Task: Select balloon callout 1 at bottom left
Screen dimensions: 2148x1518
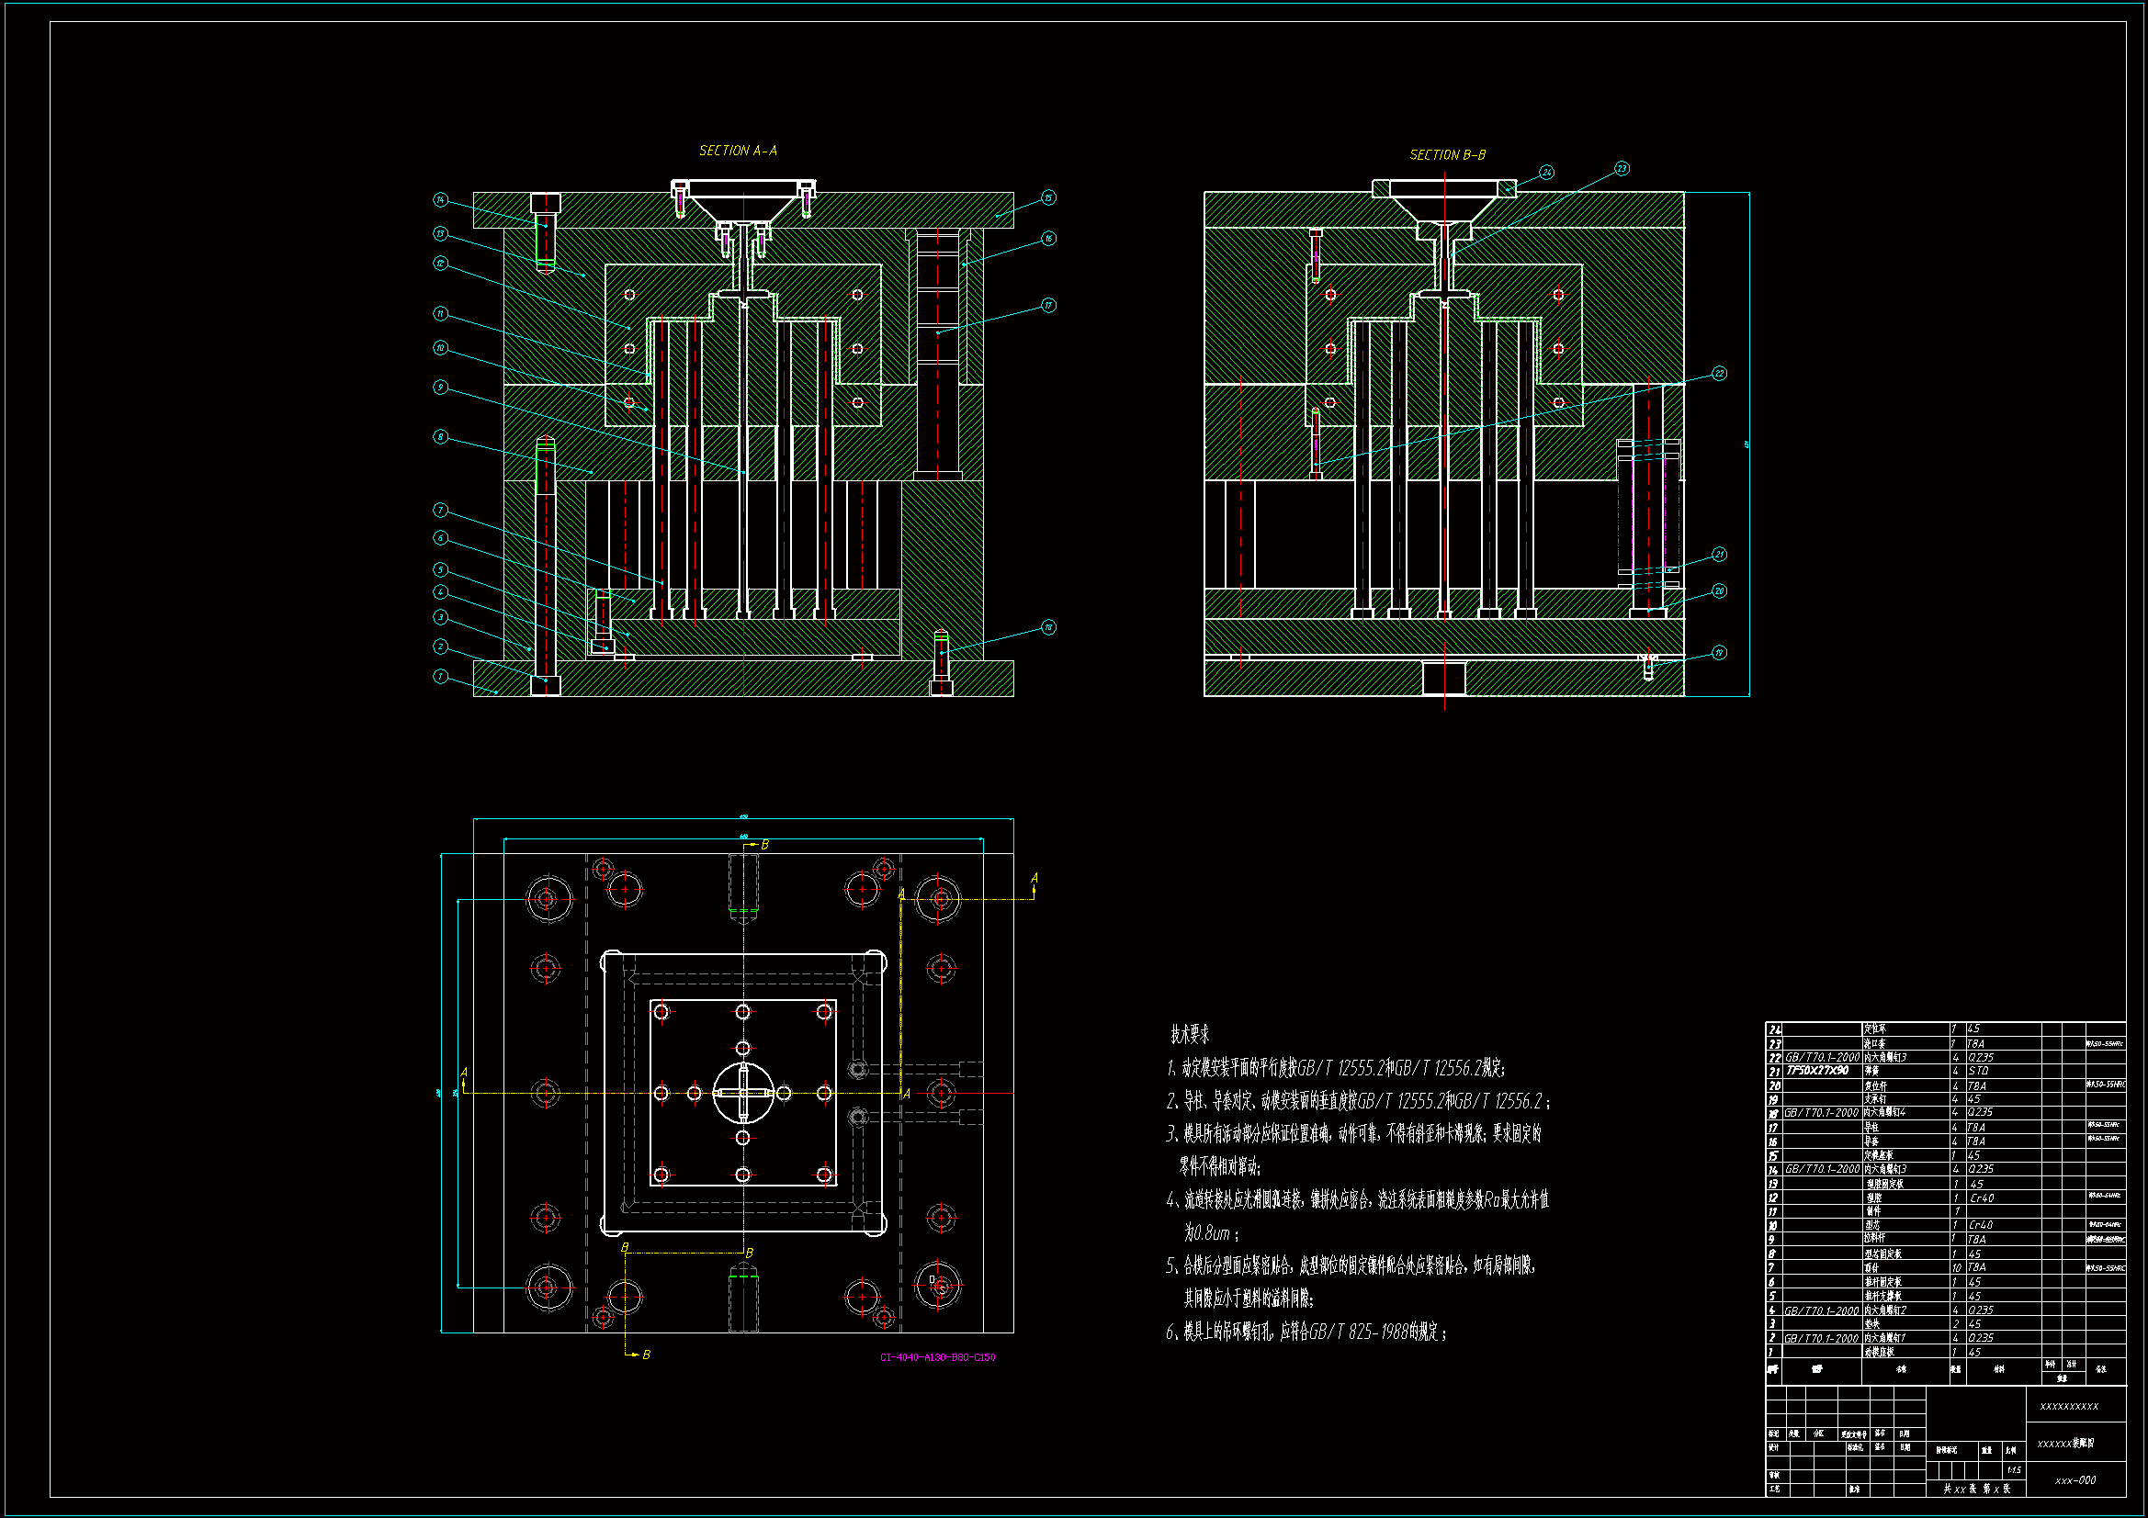Action: click(441, 676)
